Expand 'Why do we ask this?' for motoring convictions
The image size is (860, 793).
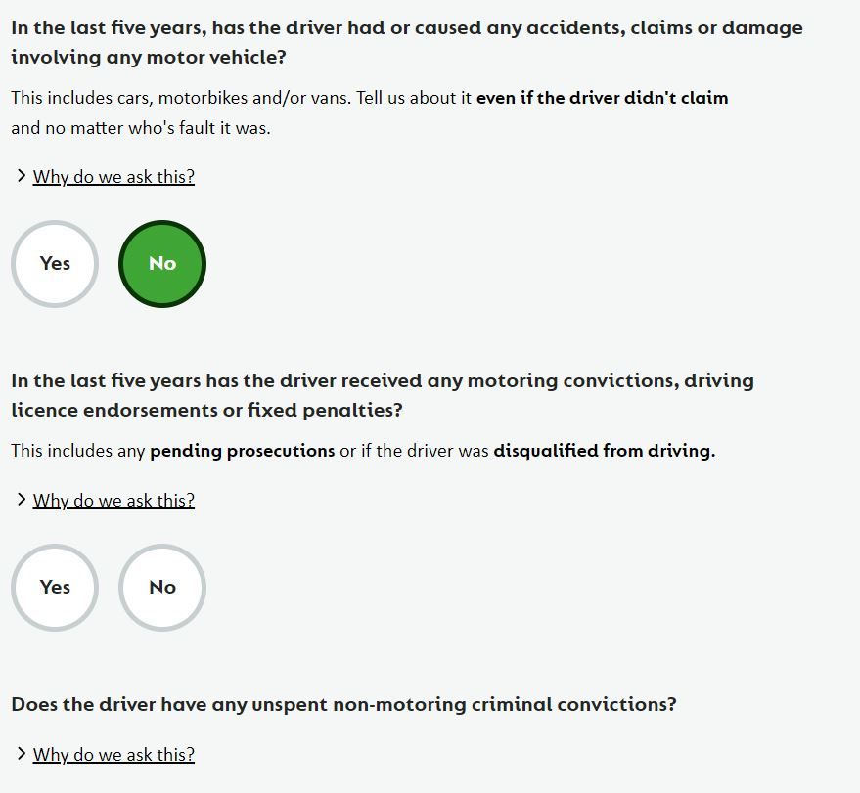pyautogui.click(x=113, y=501)
